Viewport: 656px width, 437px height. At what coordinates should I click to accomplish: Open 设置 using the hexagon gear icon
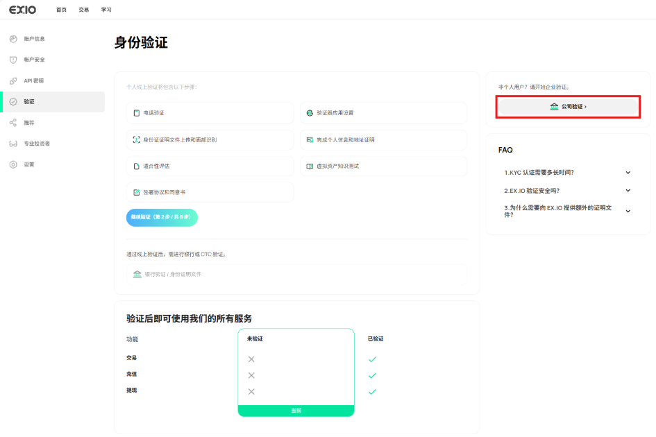pyautogui.click(x=13, y=164)
